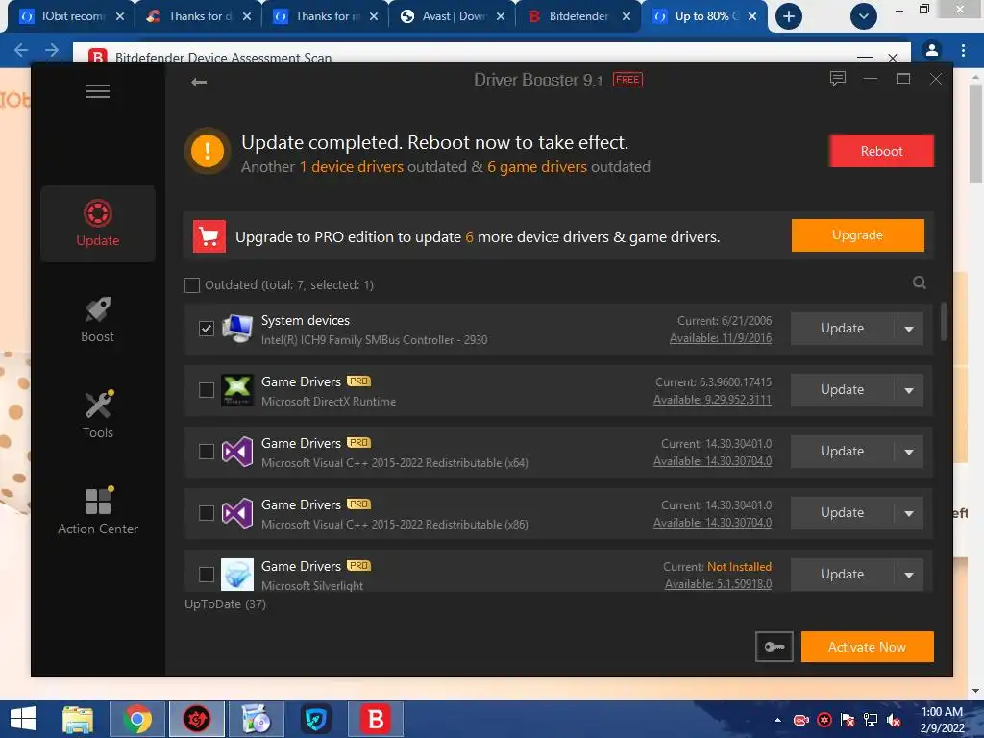Image resolution: width=984 pixels, height=738 pixels.
Task: Update the Microsoft DirectX Runtime
Action: [842, 390]
